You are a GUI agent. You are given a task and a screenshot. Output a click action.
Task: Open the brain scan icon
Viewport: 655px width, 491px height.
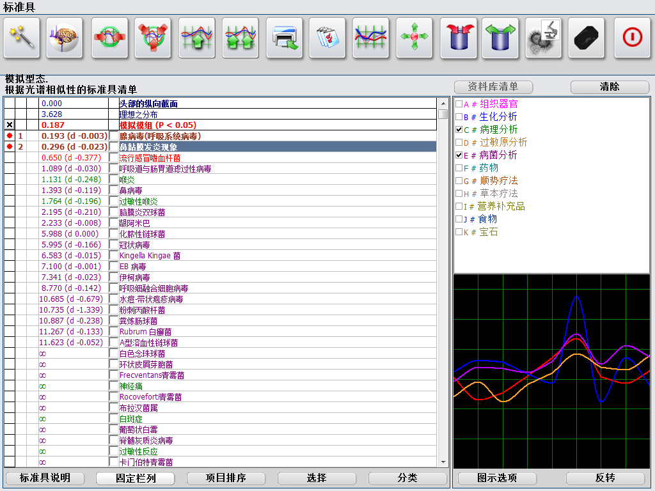[x=65, y=38]
